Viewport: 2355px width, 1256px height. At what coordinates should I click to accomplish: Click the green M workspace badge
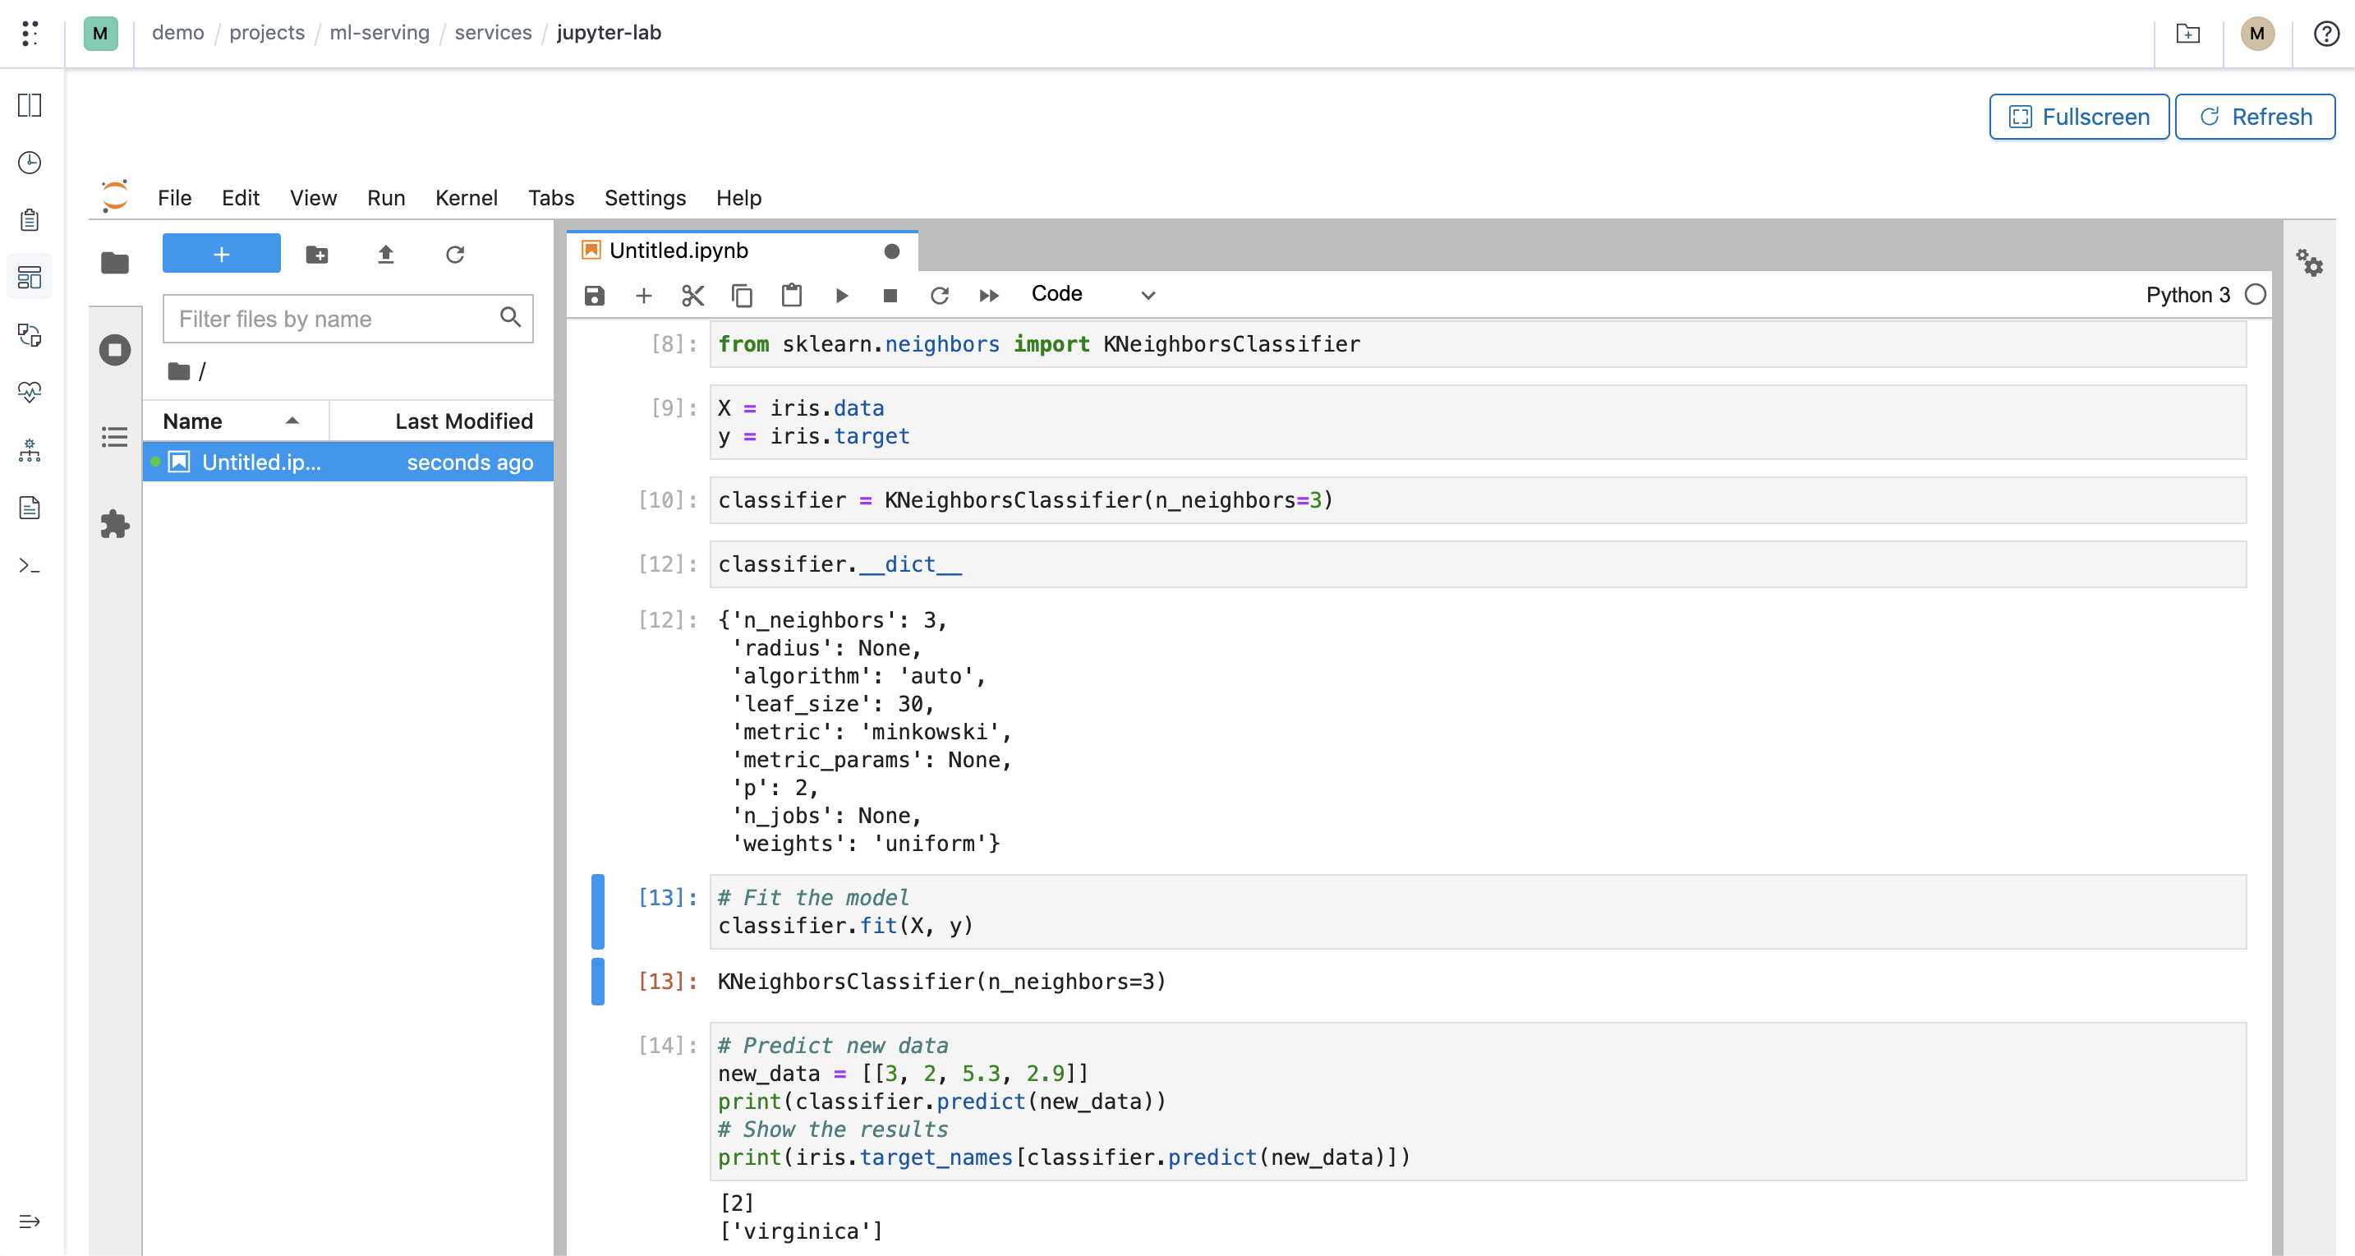tap(100, 34)
